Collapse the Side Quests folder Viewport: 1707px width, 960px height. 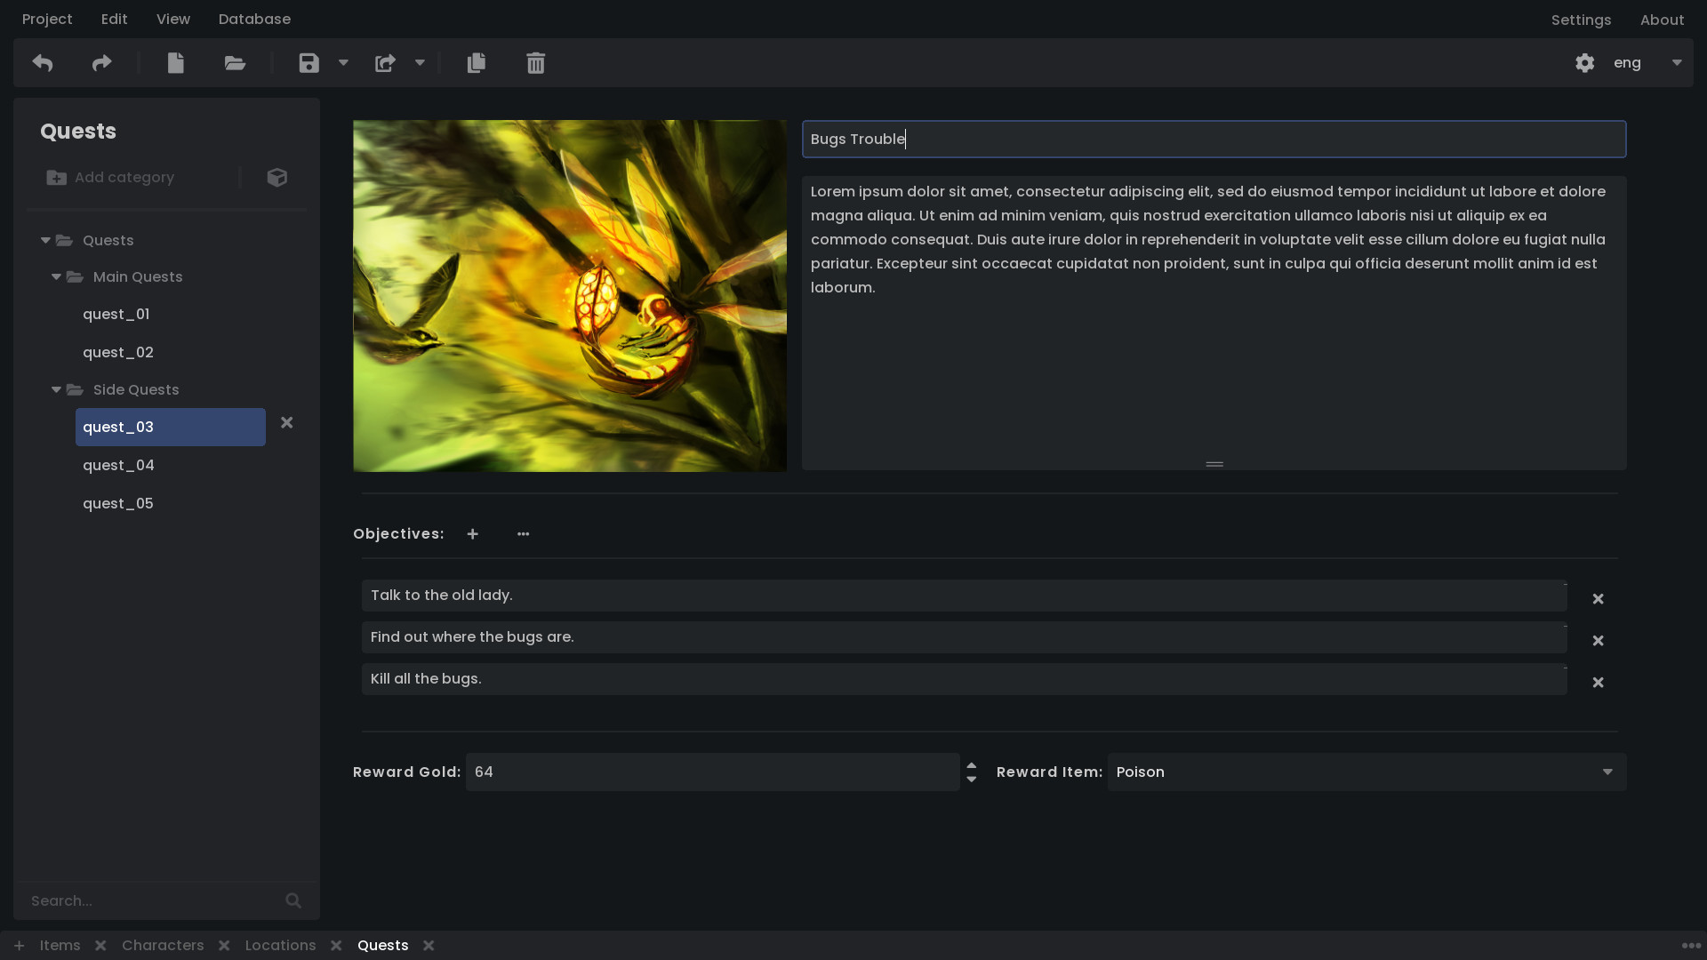coord(56,389)
